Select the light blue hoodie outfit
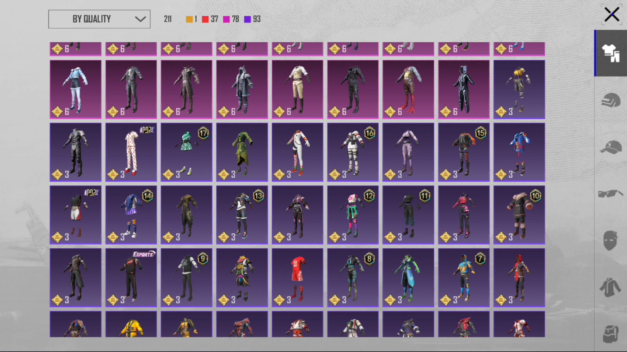Image resolution: width=627 pixels, height=352 pixels. tap(75, 89)
